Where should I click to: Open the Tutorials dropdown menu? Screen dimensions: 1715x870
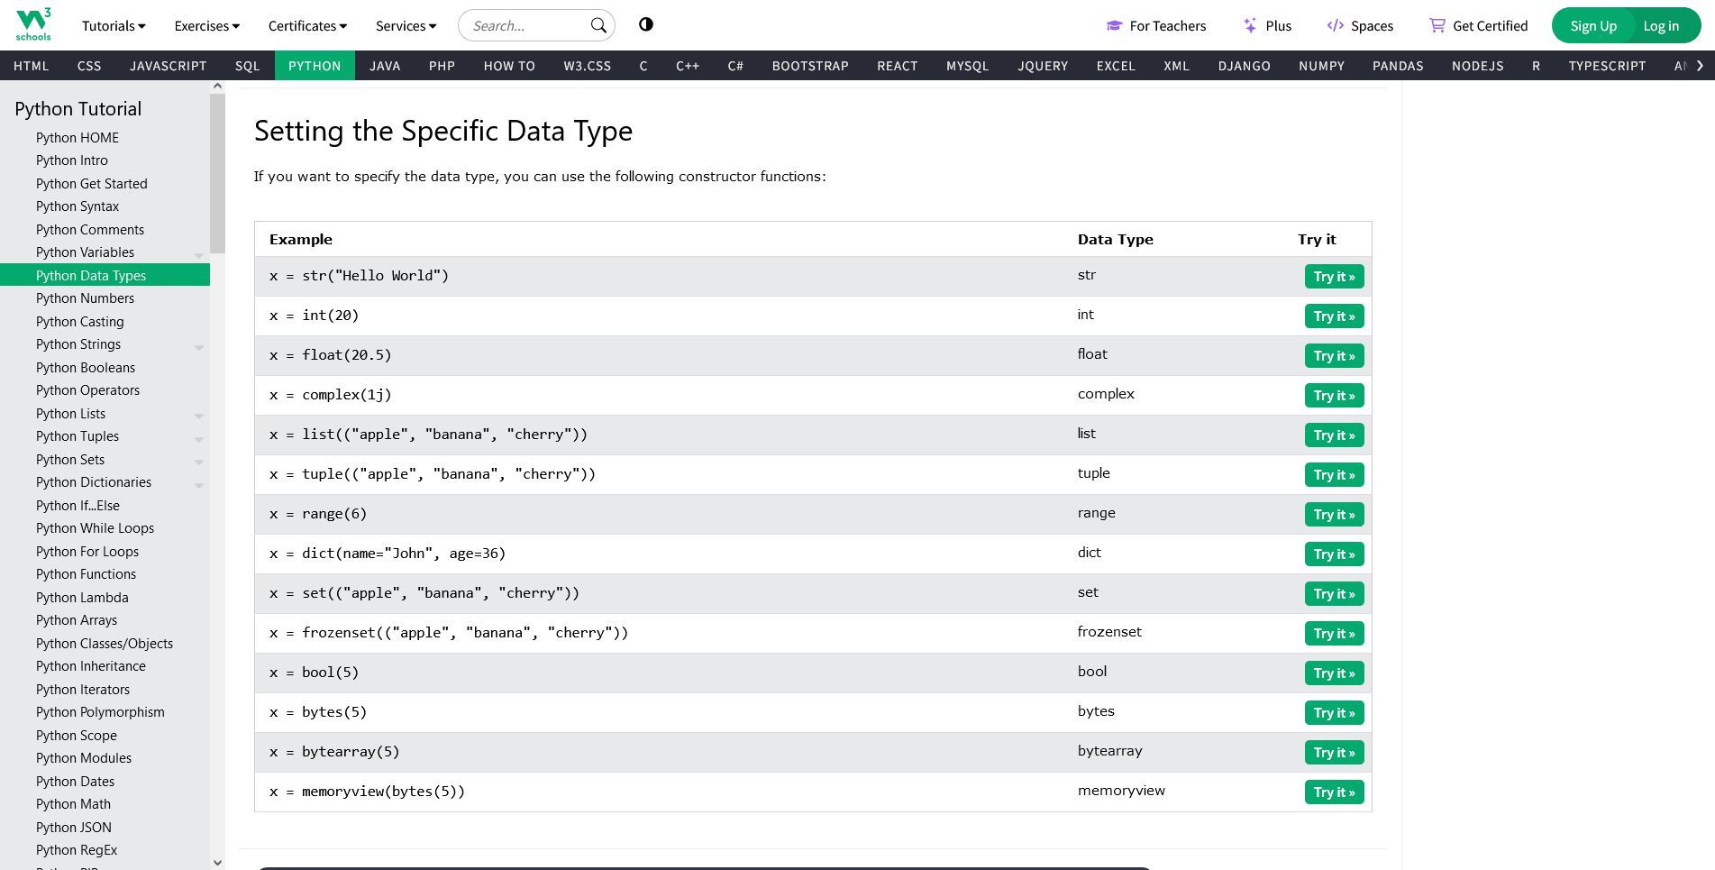[x=114, y=25]
